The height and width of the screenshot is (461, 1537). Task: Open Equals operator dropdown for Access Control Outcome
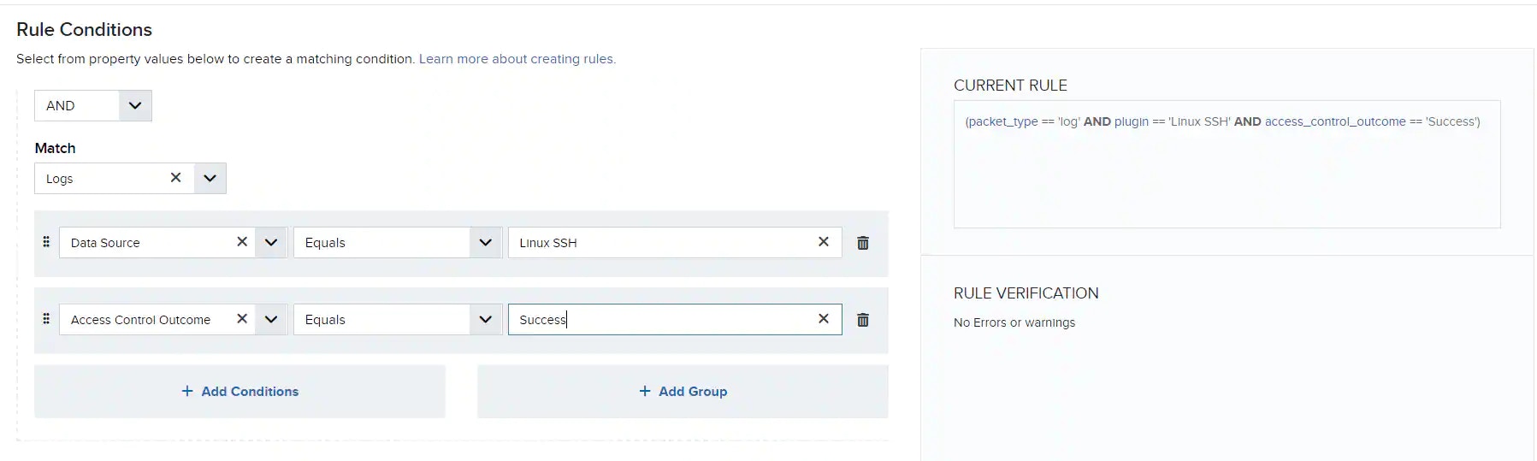click(398, 320)
